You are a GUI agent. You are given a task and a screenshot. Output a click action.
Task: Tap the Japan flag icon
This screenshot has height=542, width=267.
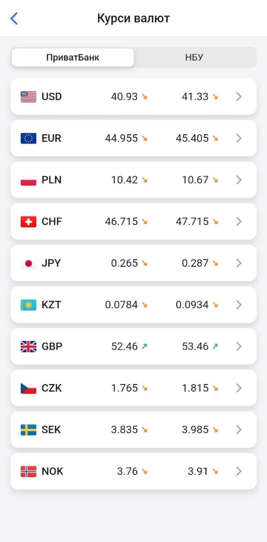pyautogui.click(x=28, y=263)
